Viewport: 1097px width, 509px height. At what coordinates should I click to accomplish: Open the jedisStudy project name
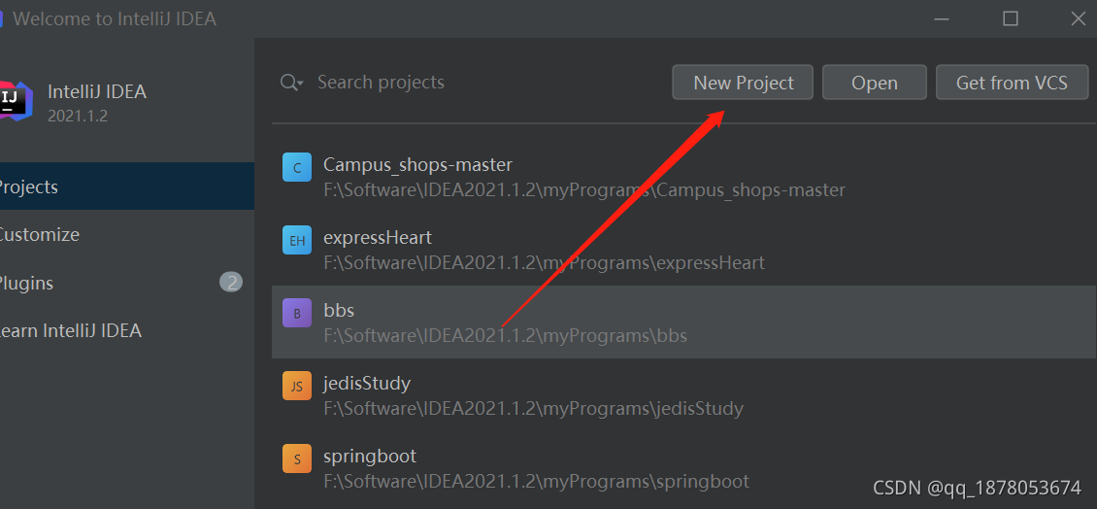coord(367,384)
